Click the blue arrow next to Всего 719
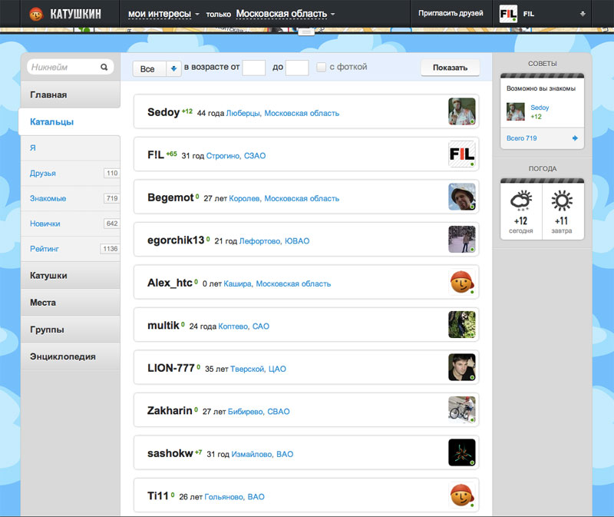Image resolution: width=614 pixels, height=517 pixels. coord(575,138)
